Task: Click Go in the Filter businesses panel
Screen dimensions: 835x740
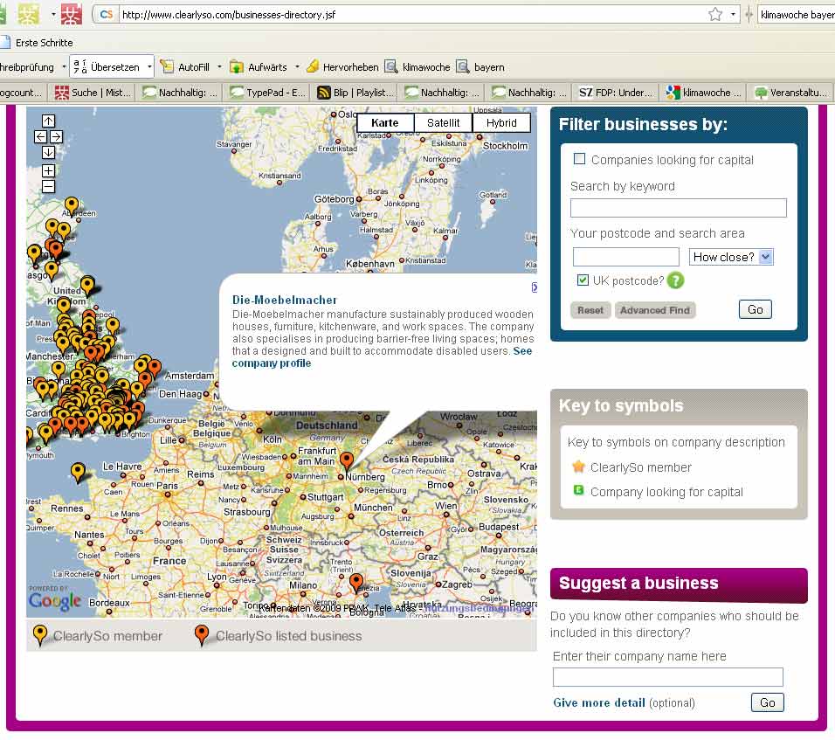Action: tap(756, 309)
